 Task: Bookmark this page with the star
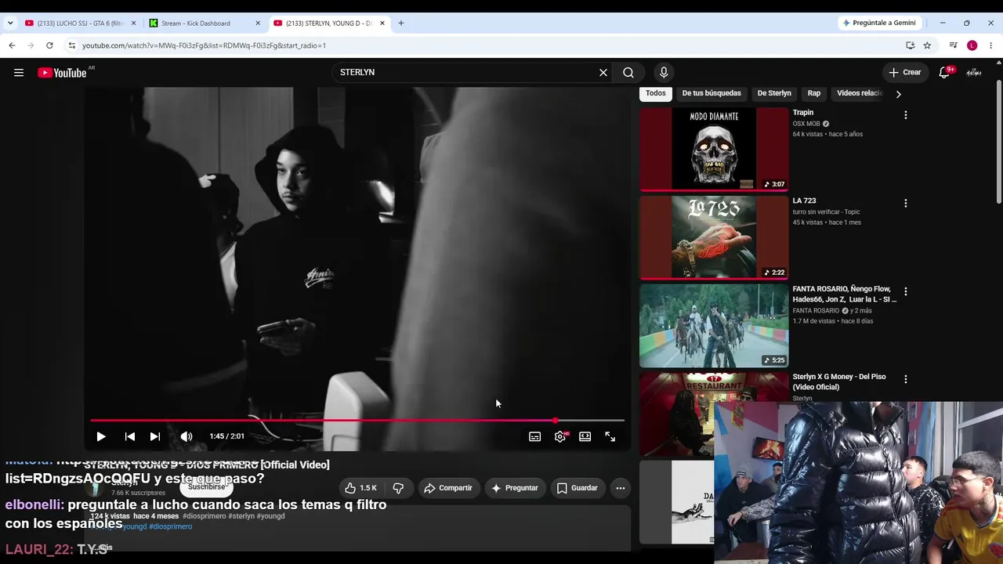[927, 45]
